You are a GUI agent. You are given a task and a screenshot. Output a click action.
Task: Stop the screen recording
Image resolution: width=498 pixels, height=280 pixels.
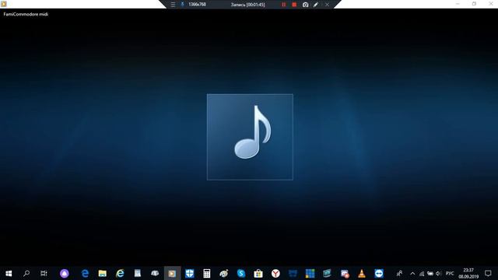point(294,5)
